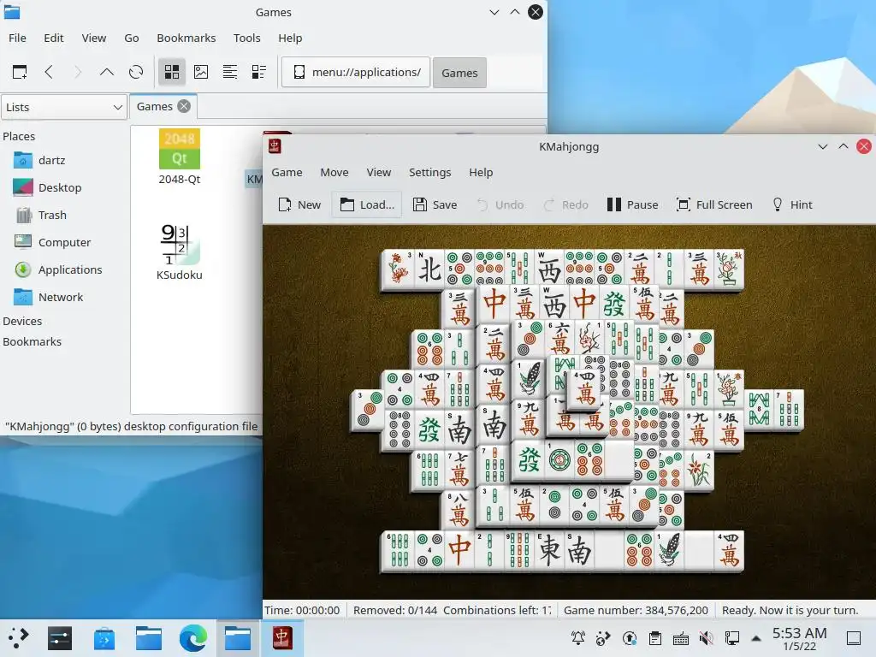The image size is (876, 657).
Task: Switch KMahjongg to Full Screen
Action: [714, 204]
